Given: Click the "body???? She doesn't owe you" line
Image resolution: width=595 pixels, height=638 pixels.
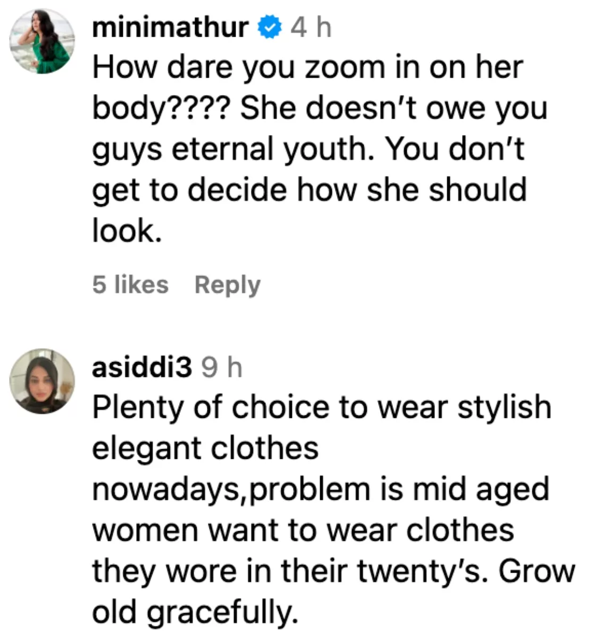Looking at the screenshot, I should pos(319,108).
